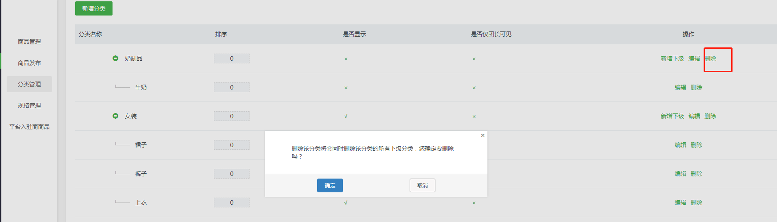Collapse the 奶制品 category row
The width and height of the screenshot is (777, 222).
tap(116, 58)
